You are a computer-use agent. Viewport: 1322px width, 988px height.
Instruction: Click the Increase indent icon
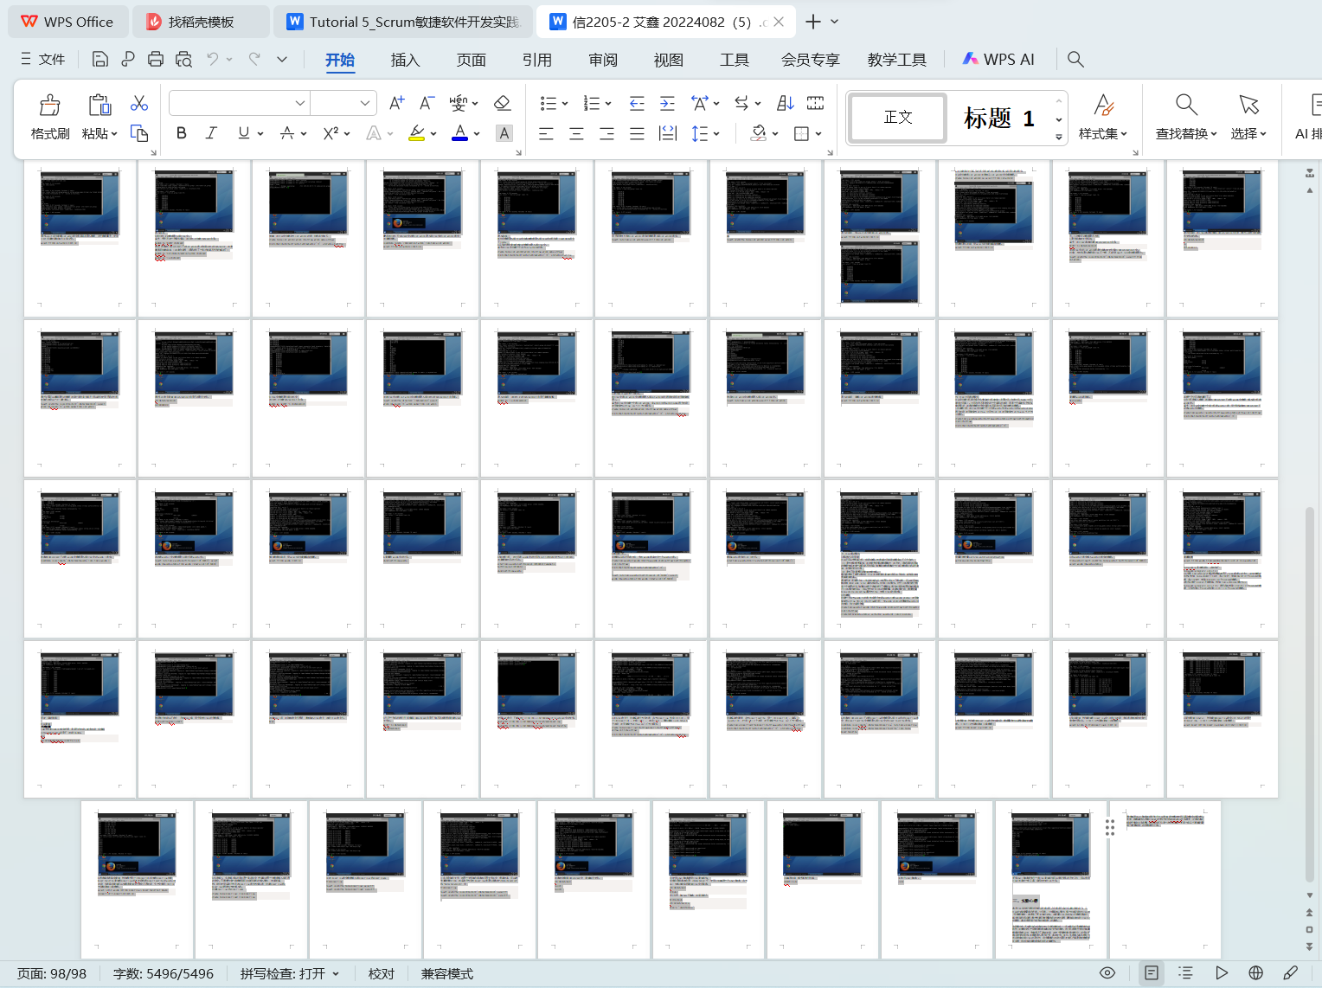pyautogui.click(x=667, y=104)
